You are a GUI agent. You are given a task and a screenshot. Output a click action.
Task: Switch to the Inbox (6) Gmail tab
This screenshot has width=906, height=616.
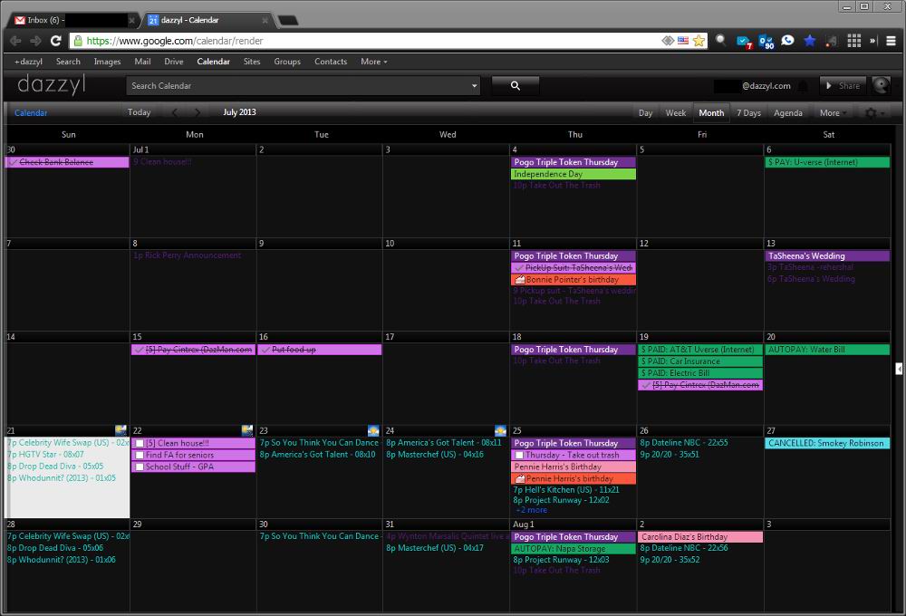[74, 20]
